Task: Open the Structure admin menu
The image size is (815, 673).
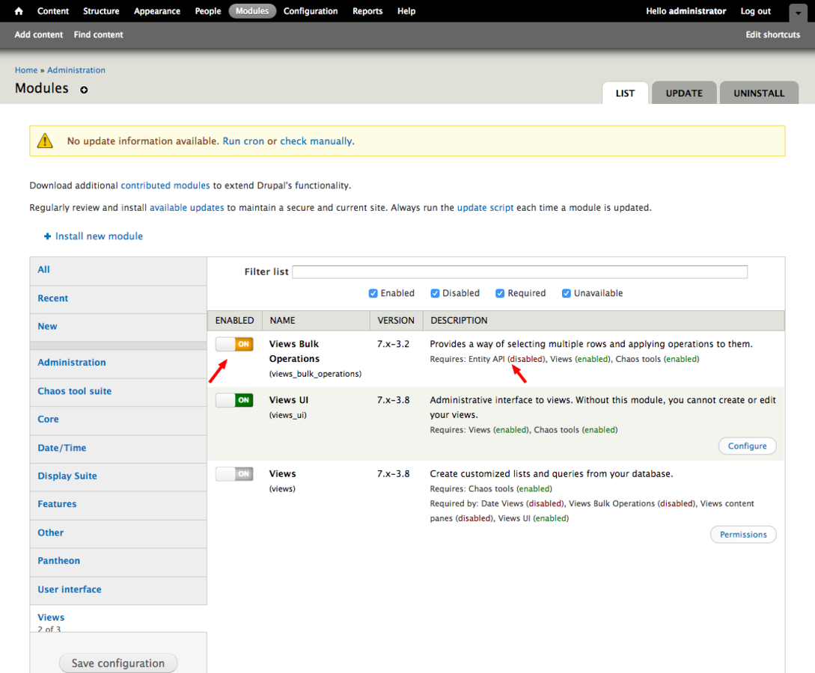Action: [x=101, y=11]
